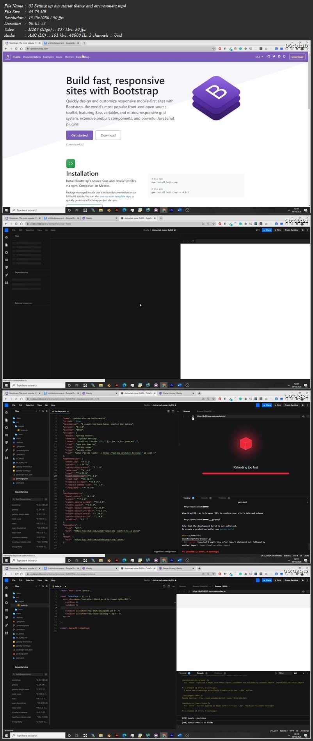Open Word from taskbar under the Bootstrap page

[180, 210]
